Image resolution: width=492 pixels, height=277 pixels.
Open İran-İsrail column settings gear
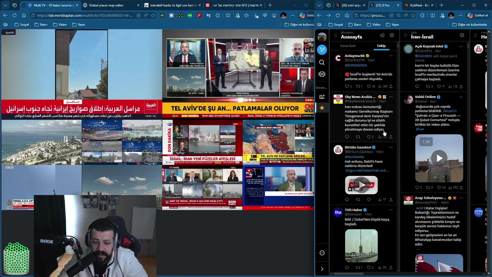[x=462, y=35]
